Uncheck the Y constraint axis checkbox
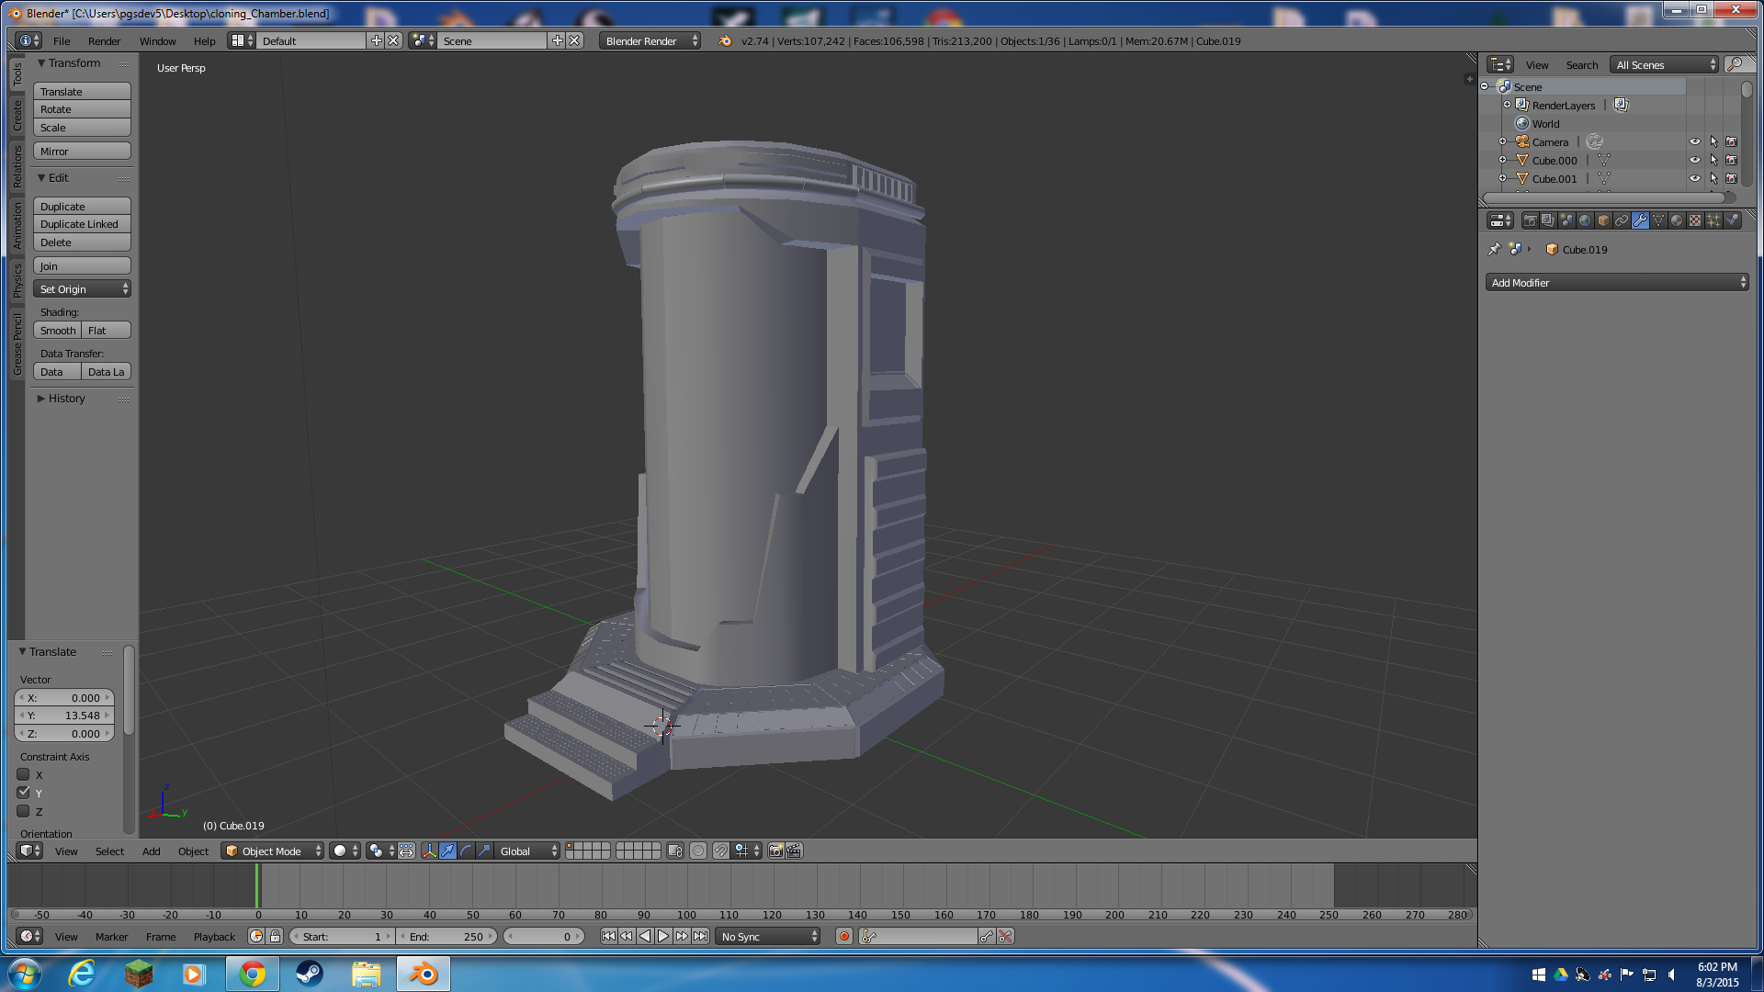Viewport: 1764px width, 992px height. tap(24, 793)
